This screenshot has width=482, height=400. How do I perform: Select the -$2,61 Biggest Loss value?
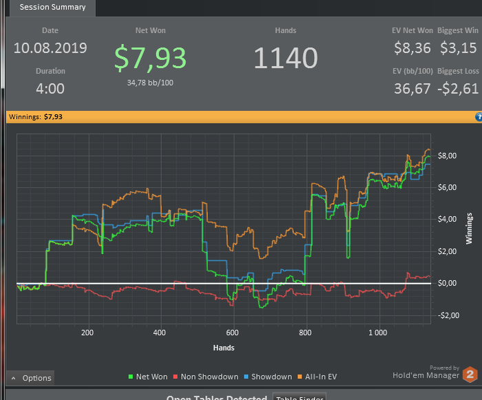coord(458,89)
